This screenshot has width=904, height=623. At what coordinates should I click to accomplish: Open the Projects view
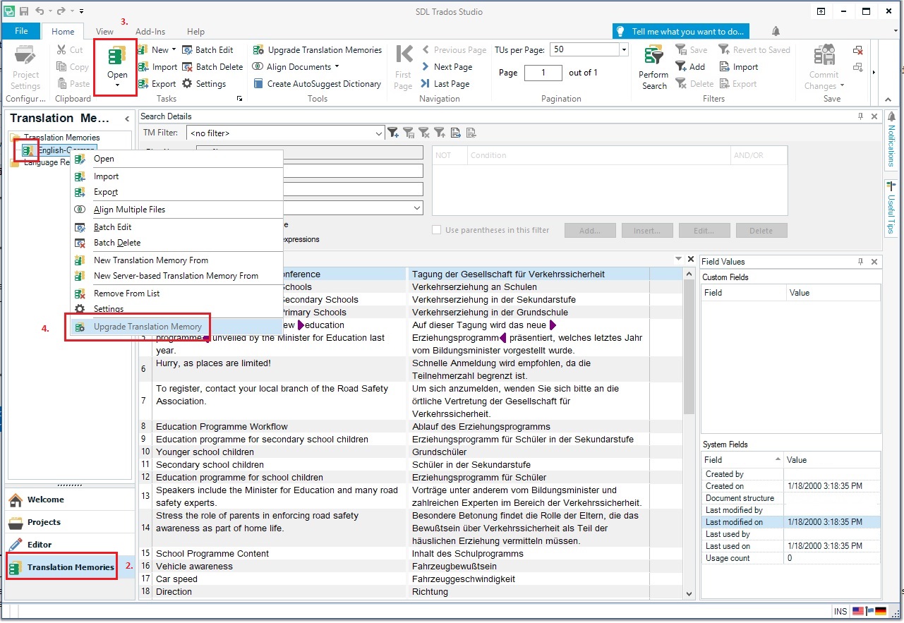pos(71,522)
